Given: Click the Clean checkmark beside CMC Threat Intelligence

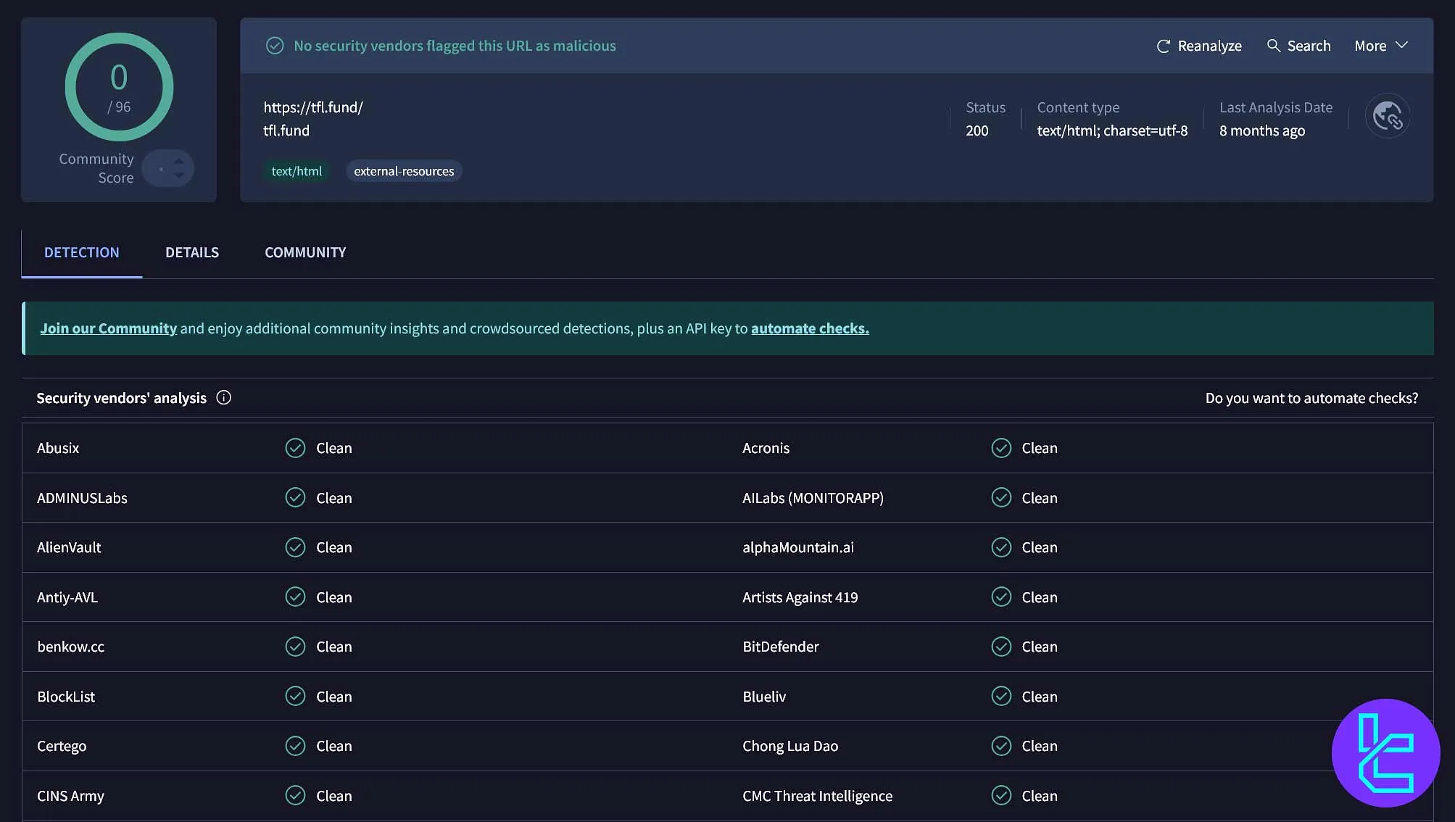Looking at the screenshot, I should pos(1001,795).
